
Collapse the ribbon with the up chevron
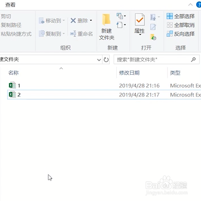[x=191, y=5]
